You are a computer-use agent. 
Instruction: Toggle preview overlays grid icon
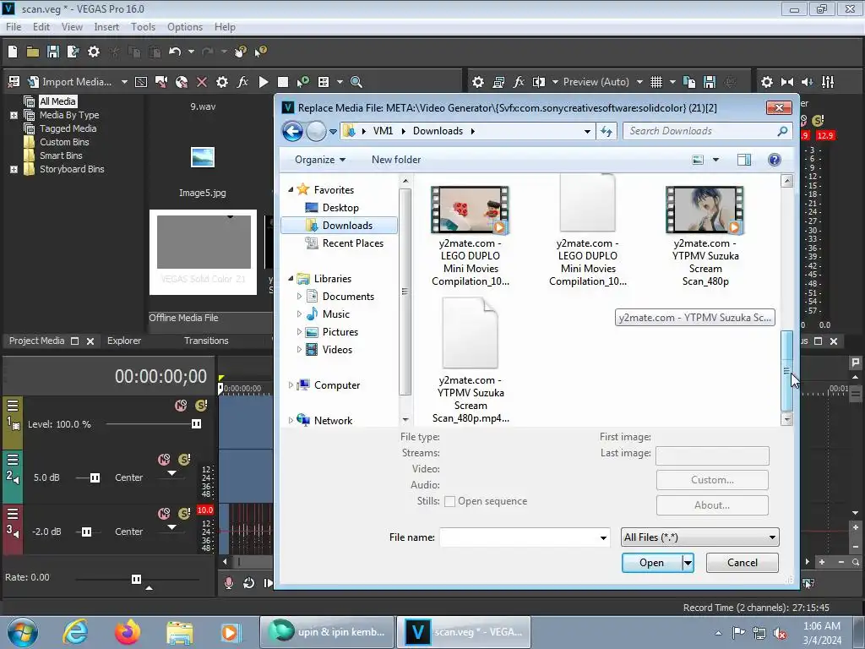[656, 82]
